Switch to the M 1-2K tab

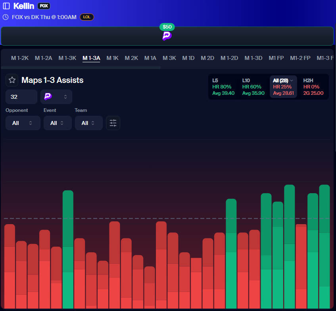click(x=20, y=58)
